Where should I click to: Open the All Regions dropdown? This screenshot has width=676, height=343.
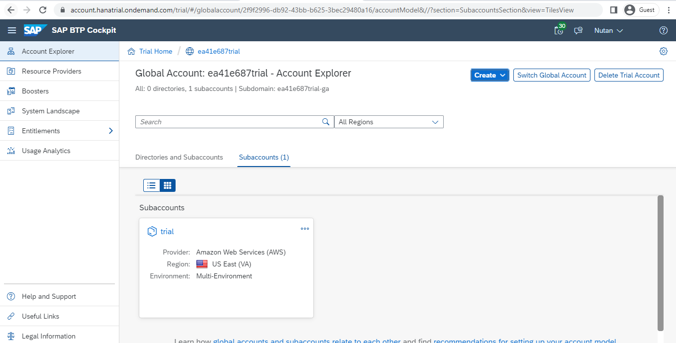(389, 122)
